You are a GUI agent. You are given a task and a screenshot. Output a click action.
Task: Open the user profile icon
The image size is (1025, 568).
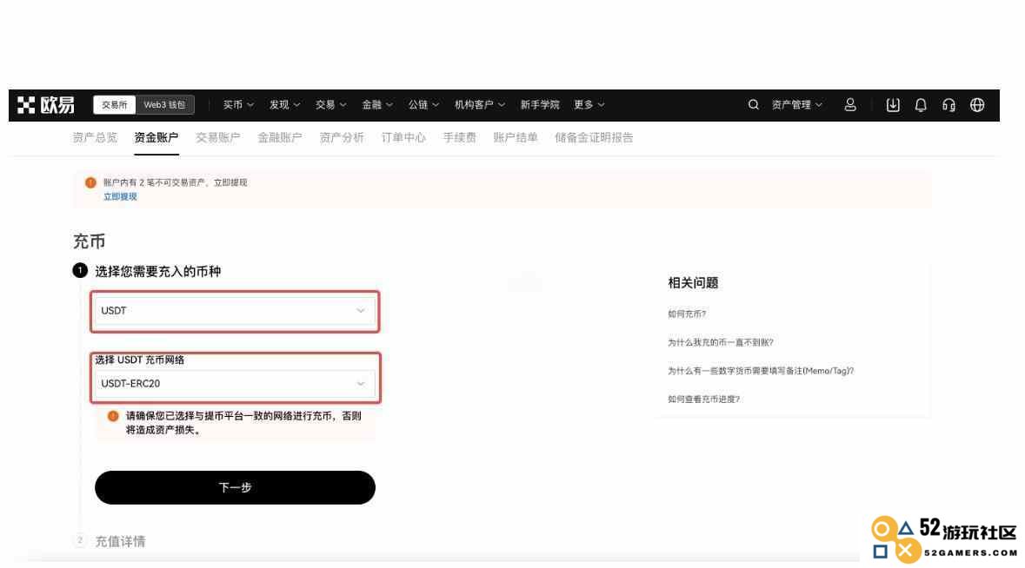pos(849,104)
